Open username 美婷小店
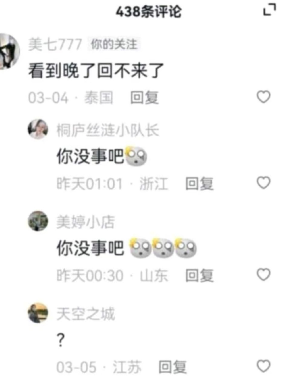Image resolution: width=292 pixels, height=389 pixels. pos(86,222)
